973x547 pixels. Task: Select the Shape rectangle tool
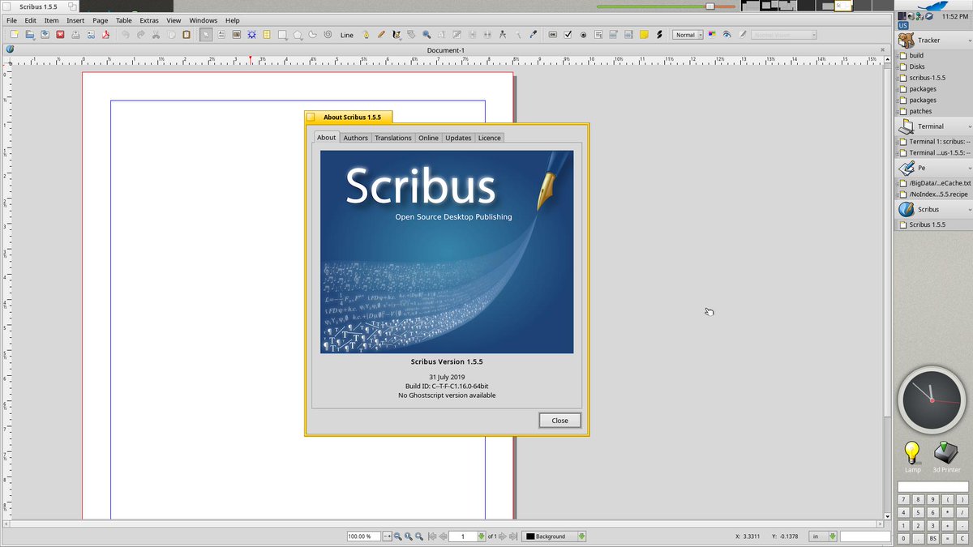pyautogui.click(x=283, y=35)
